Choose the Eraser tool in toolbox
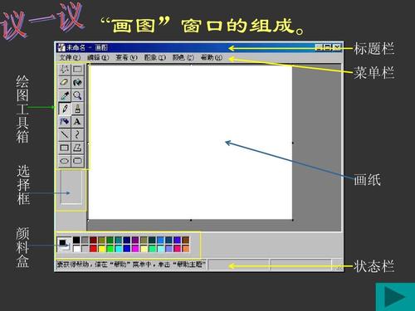Image resolution: width=415 pixels, height=311 pixels. click(x=65, y=82)
